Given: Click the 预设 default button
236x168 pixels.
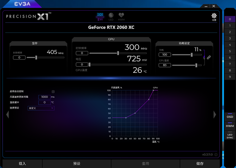Looking at the screenshot, I should [77, 164].
